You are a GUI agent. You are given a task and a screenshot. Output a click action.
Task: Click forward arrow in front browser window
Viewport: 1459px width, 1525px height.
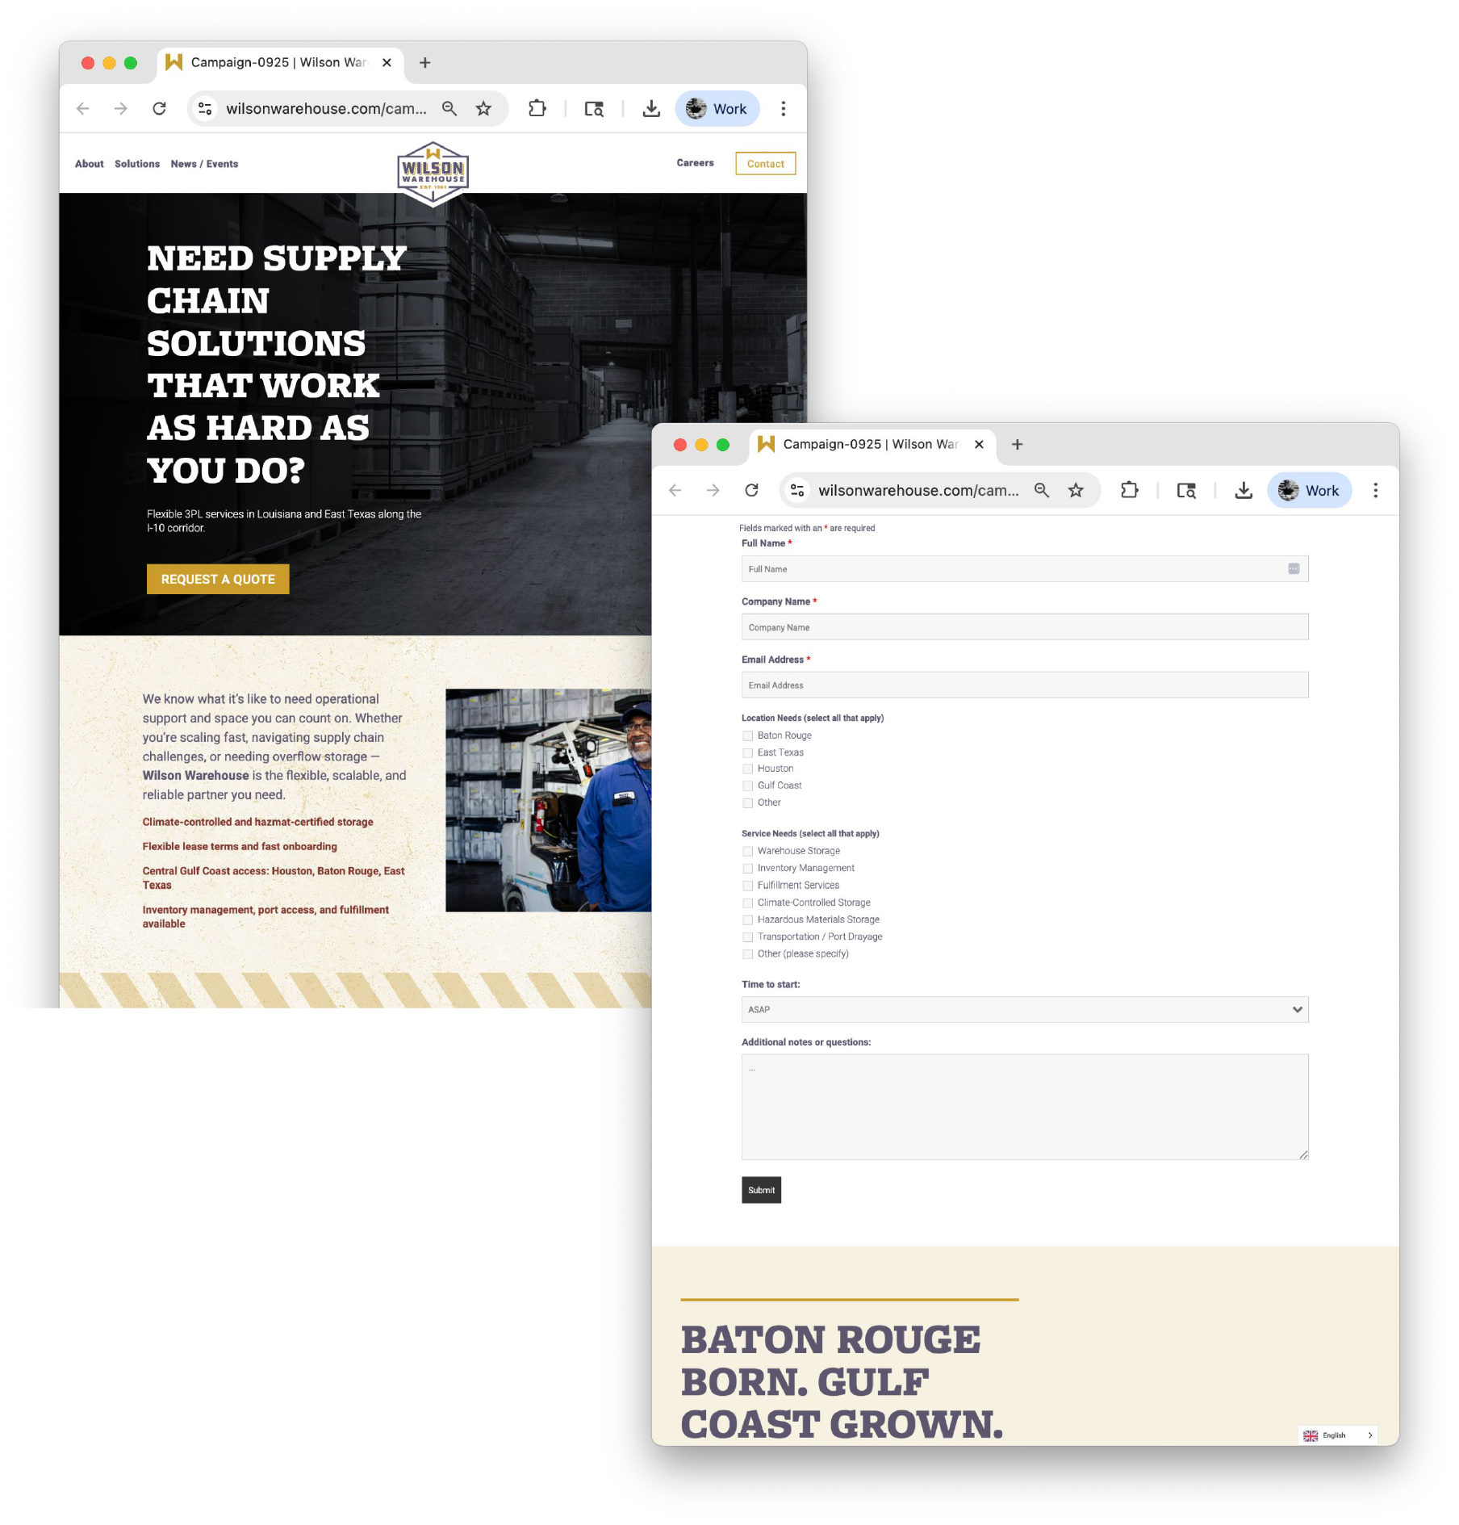coord(713,491)
